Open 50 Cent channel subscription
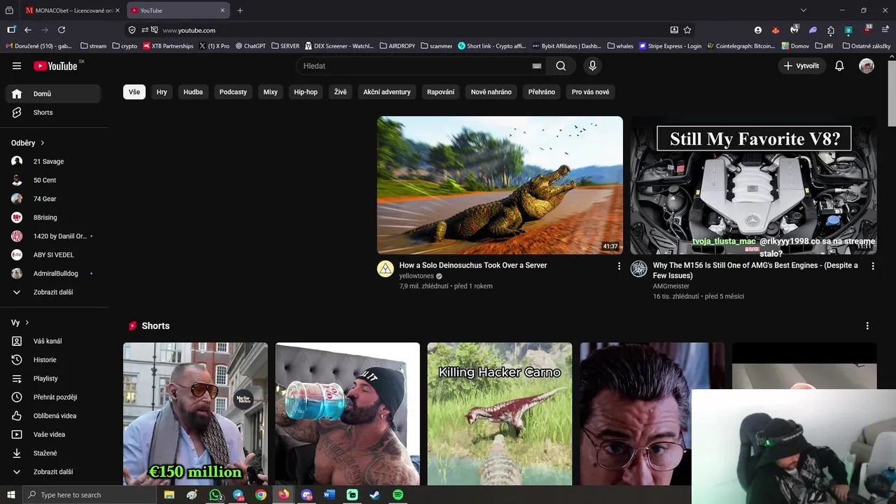The image size is (896, 504). [x=53, y=181]
